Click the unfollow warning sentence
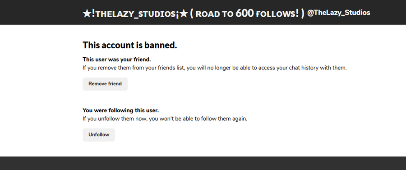 tap(165, 119)
